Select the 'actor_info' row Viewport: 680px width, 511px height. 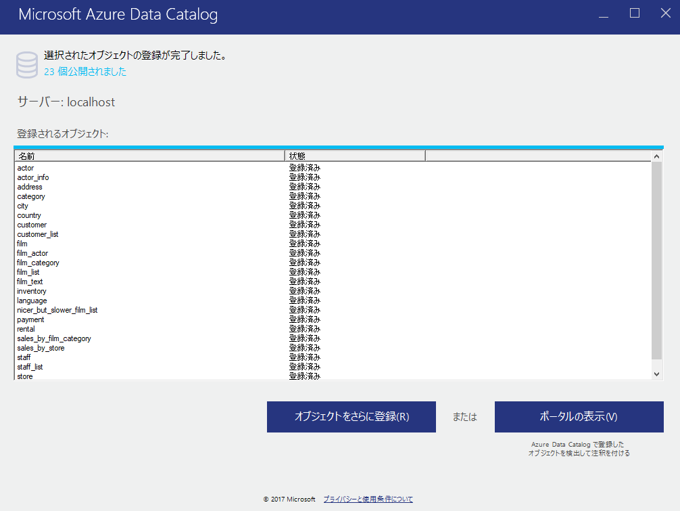(x=333, y=177)
